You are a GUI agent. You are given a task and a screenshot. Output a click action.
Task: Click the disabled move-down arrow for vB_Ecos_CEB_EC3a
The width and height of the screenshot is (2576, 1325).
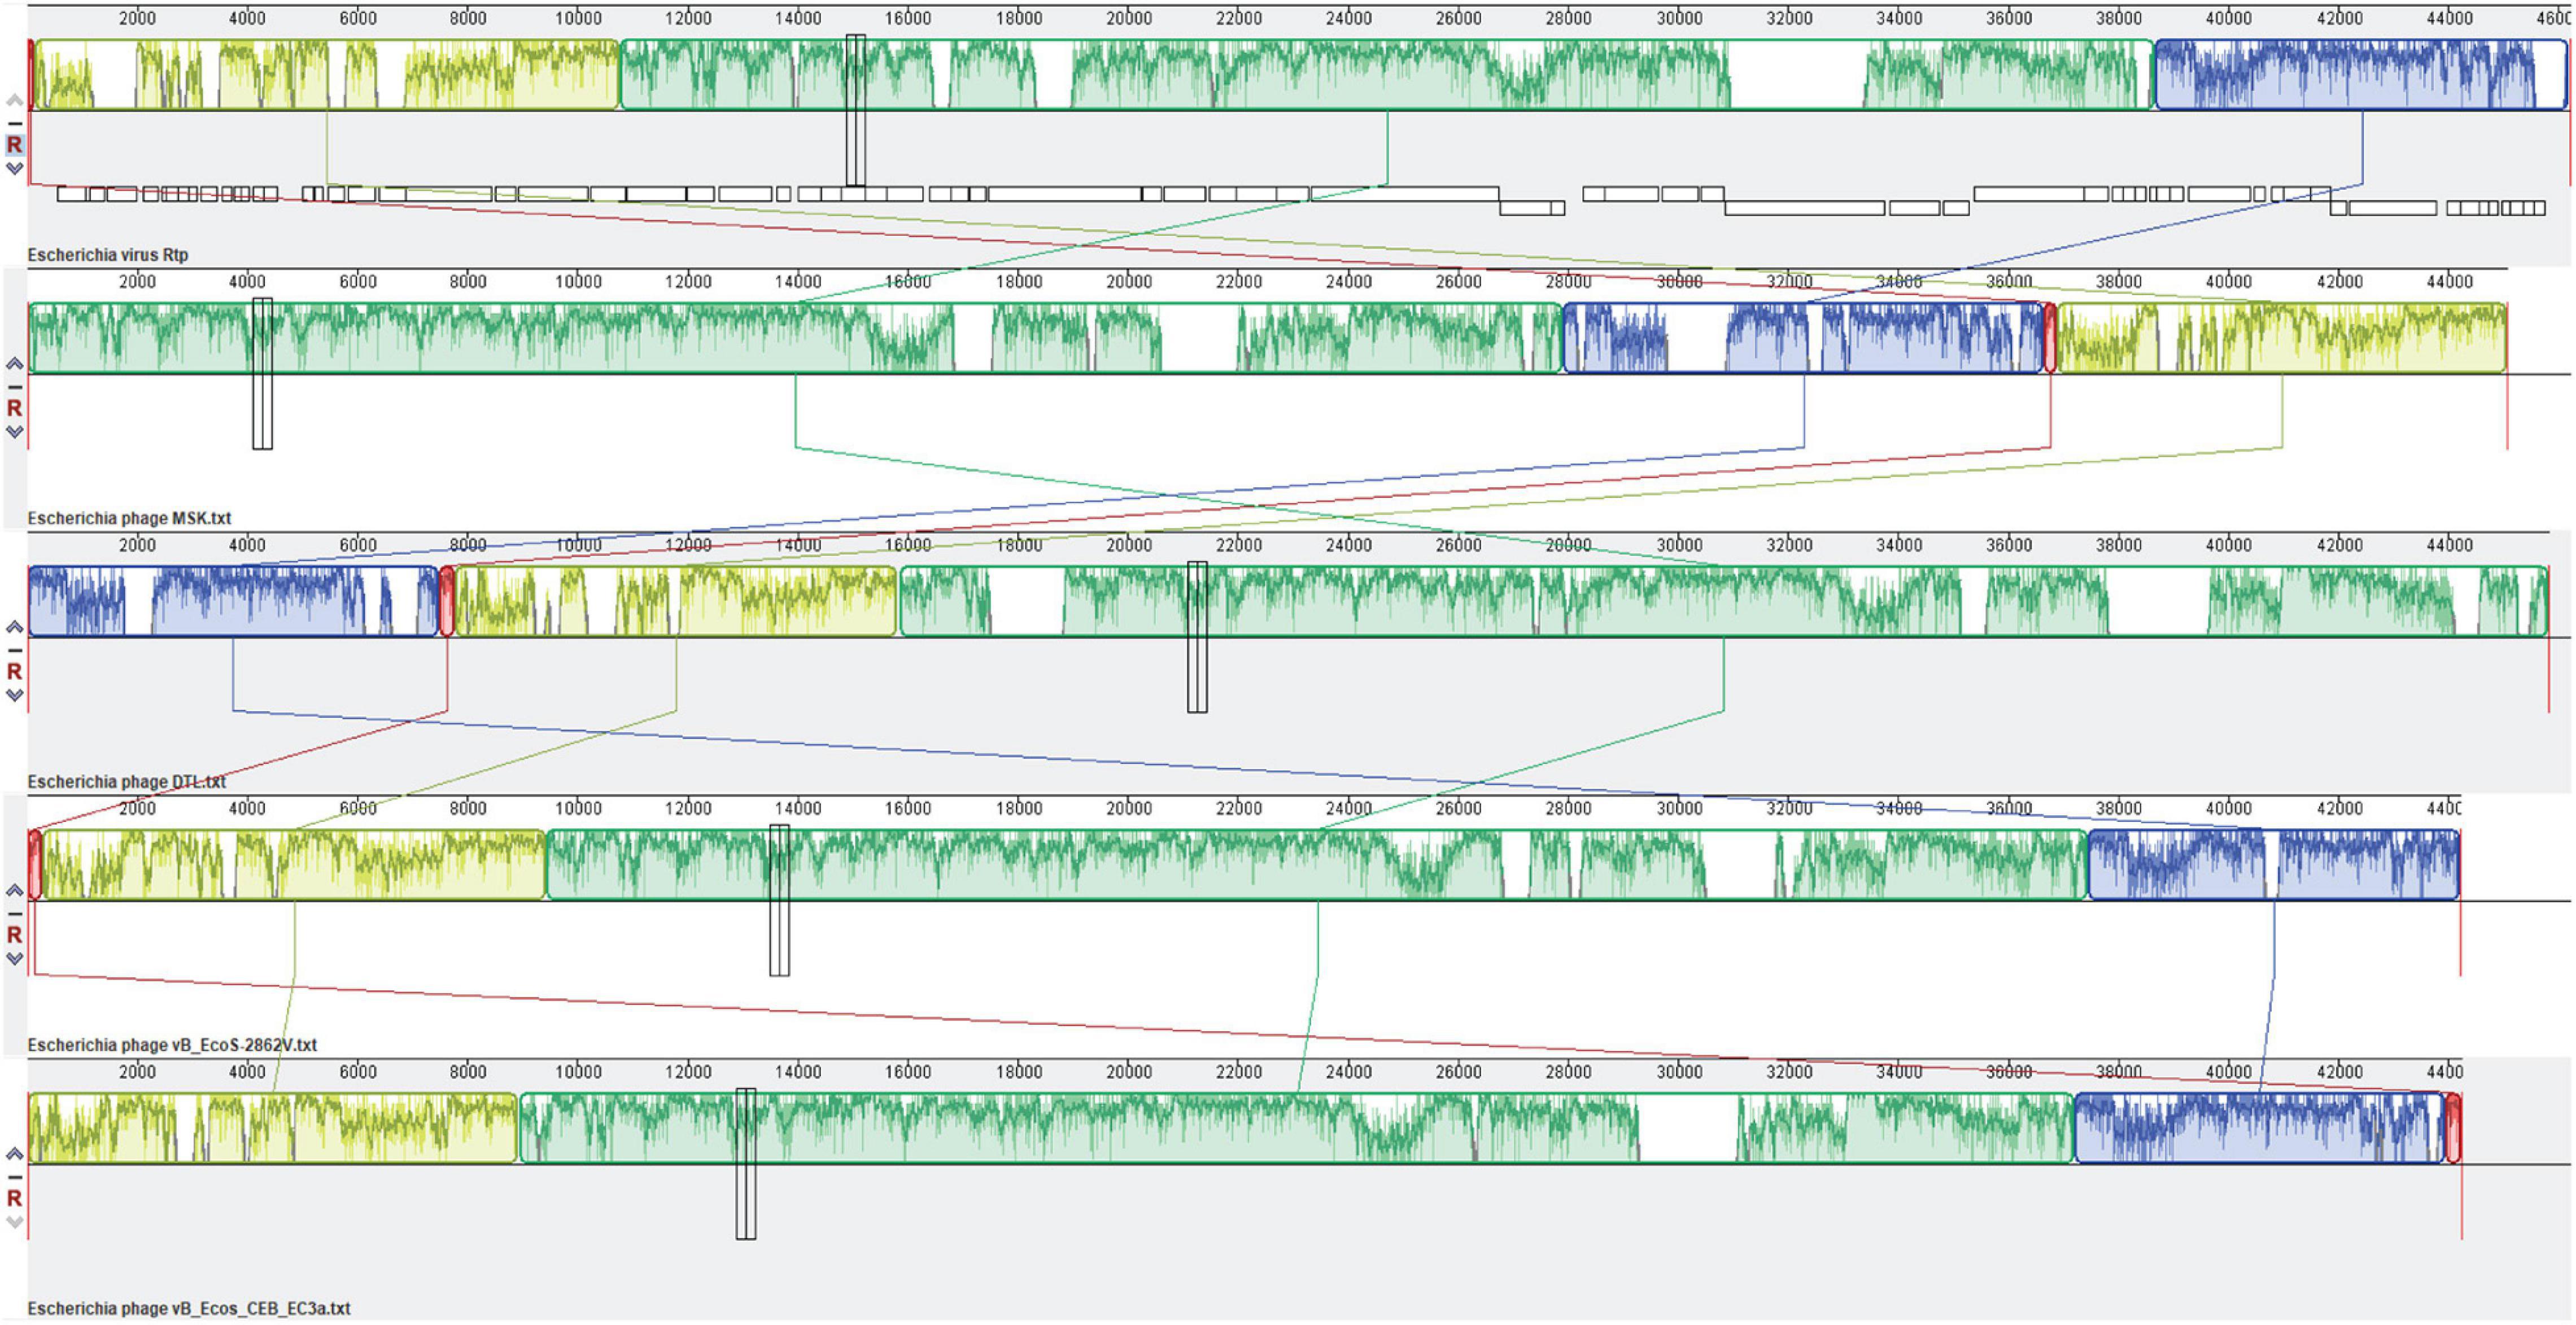click(x=14, y=1222)
